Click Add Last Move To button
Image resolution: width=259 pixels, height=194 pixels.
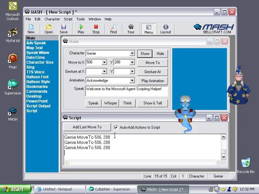pos(87,127)
